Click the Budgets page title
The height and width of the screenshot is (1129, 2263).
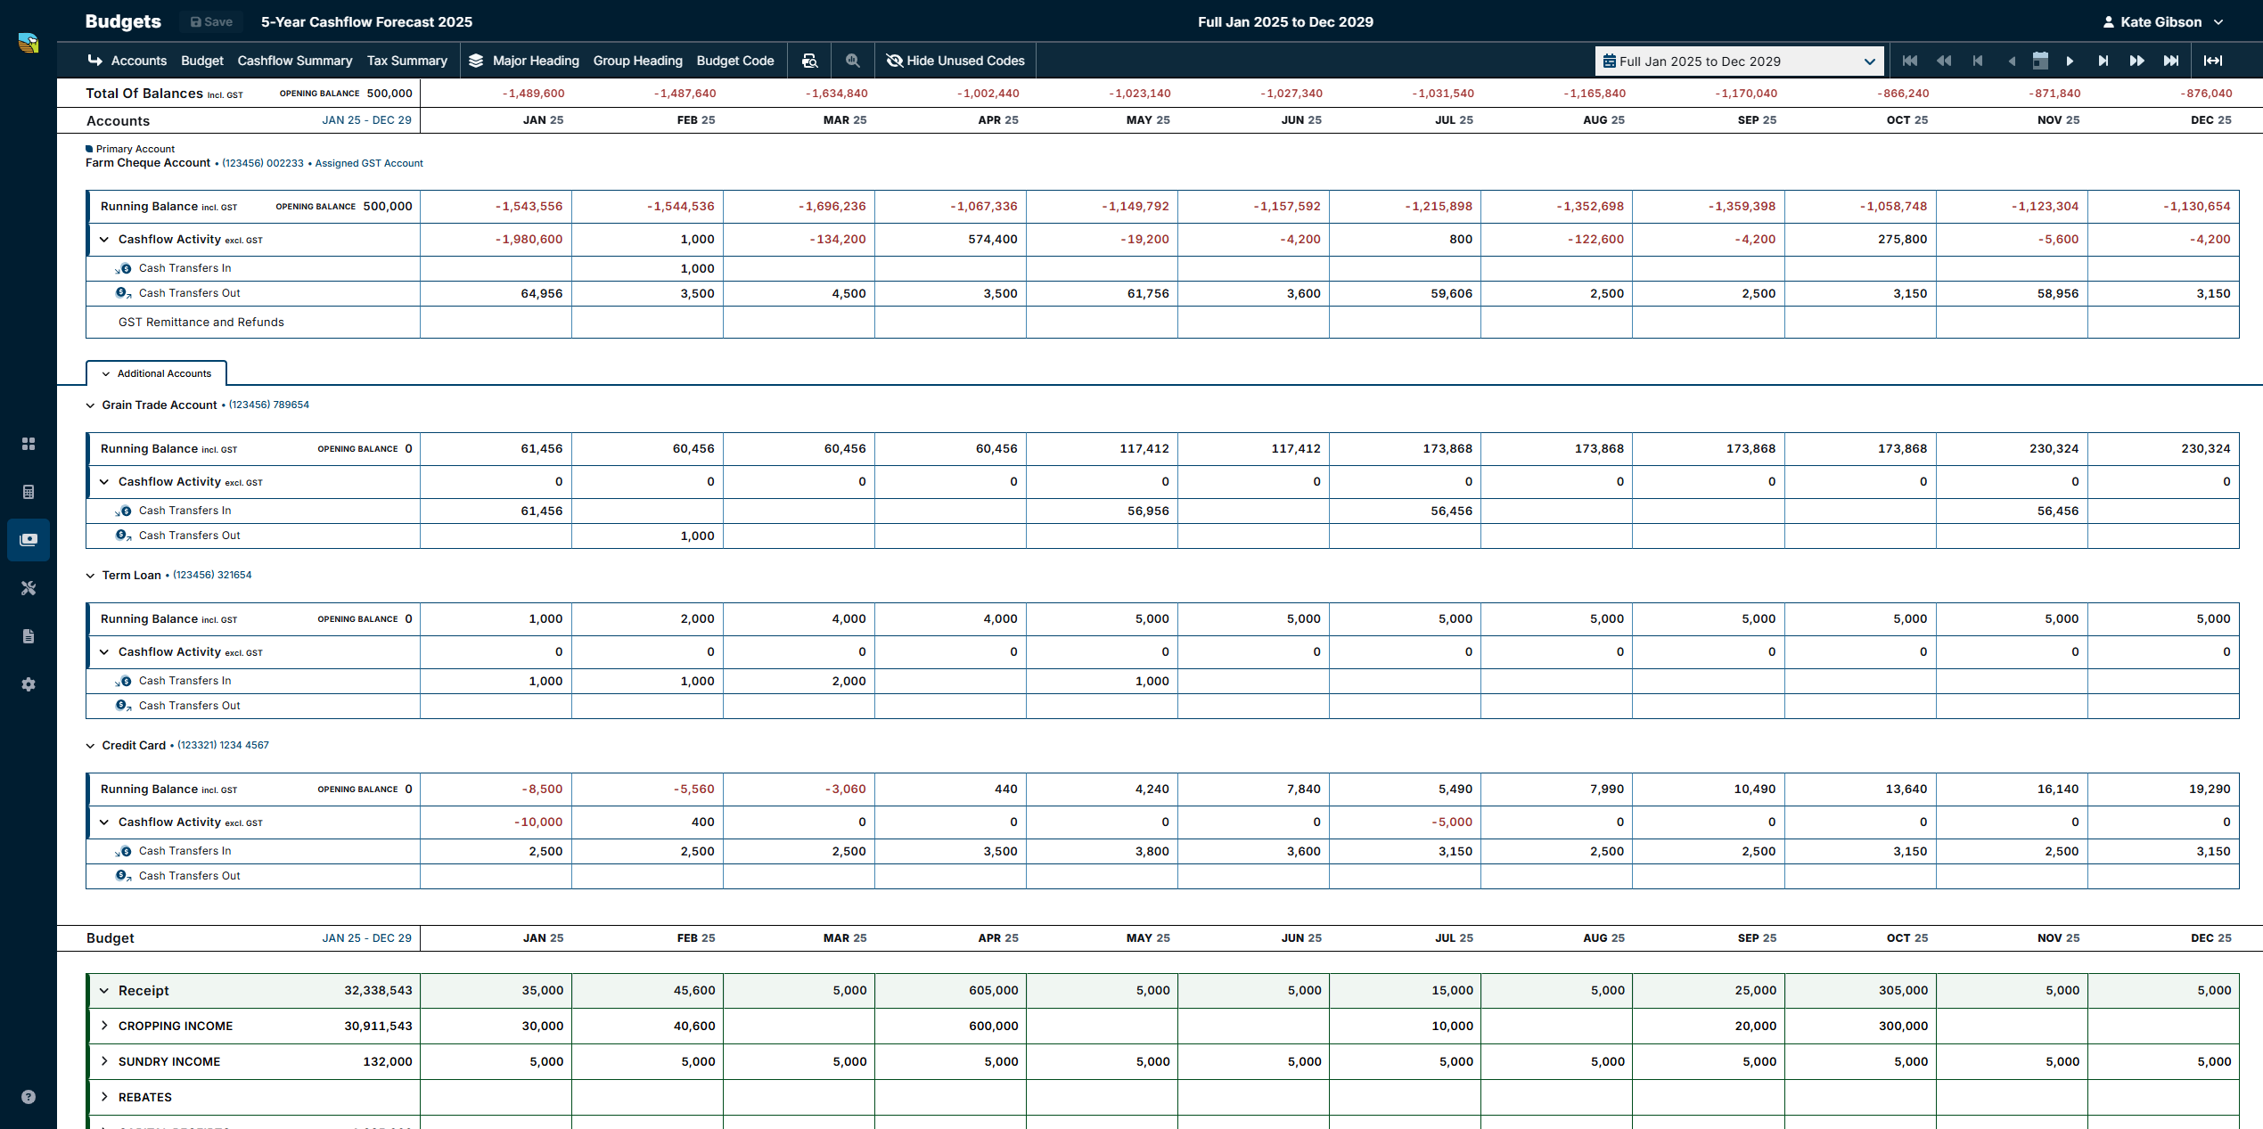(x=123, y=21)
